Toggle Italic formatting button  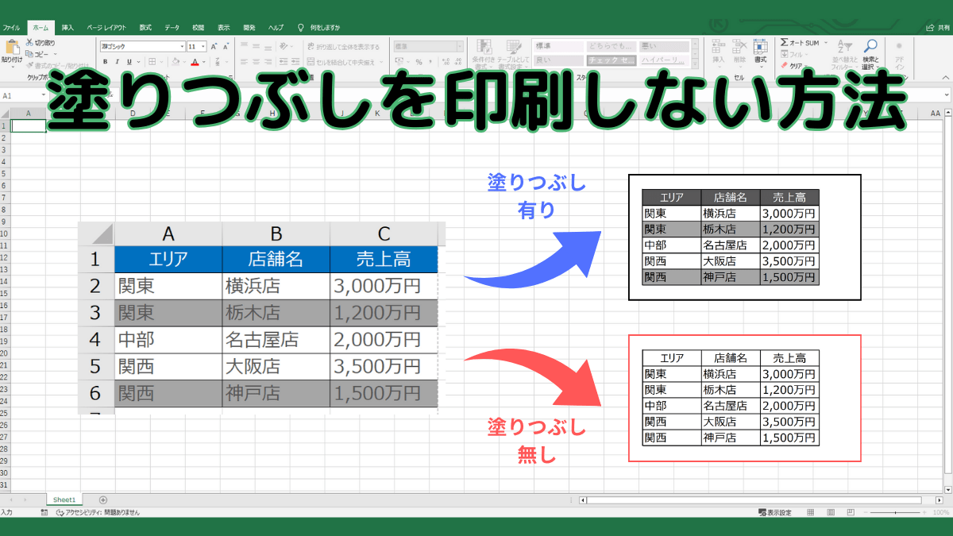[x=117, y=62]
